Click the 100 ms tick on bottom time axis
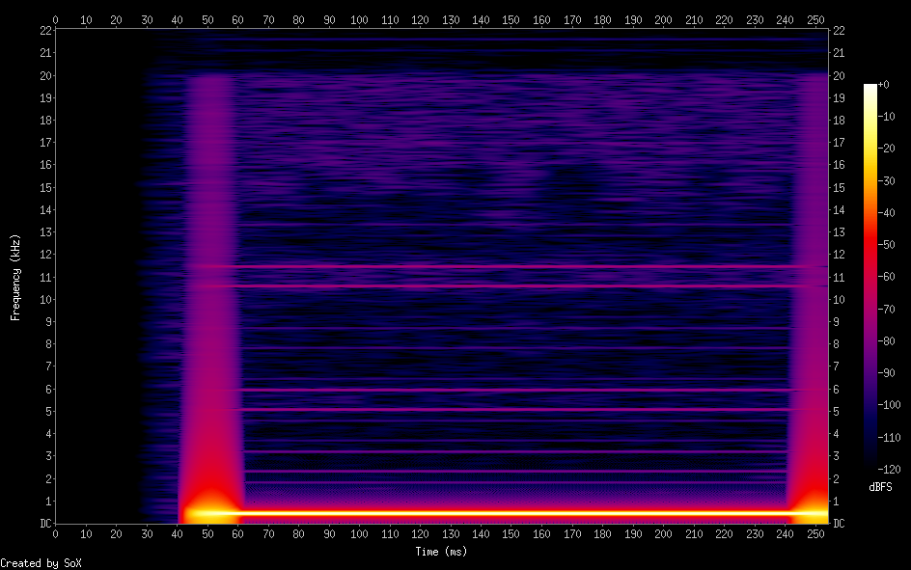Image resolution: width=911 pixels, height=570 pixels. click(359, 533)
